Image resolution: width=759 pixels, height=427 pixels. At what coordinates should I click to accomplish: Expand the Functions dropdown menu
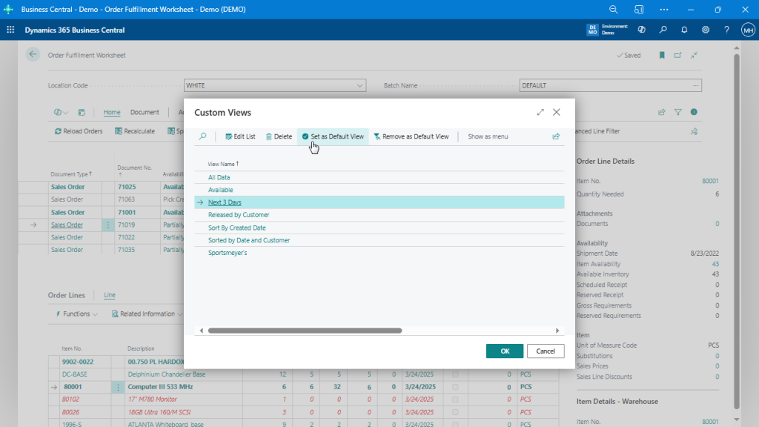point(76,314)
